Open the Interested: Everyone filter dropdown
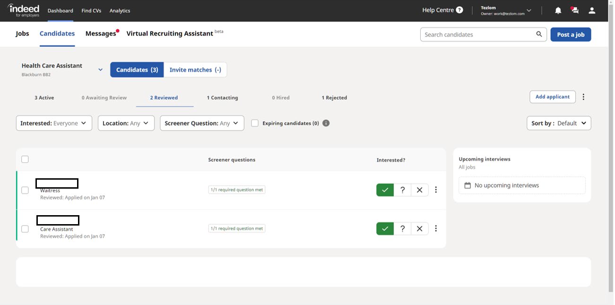 pos(54,123)
